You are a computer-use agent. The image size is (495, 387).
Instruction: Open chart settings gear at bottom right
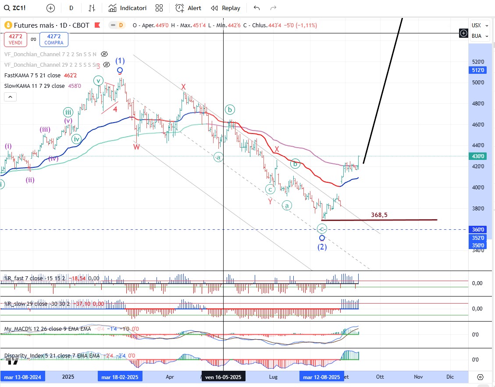point(480,377)
